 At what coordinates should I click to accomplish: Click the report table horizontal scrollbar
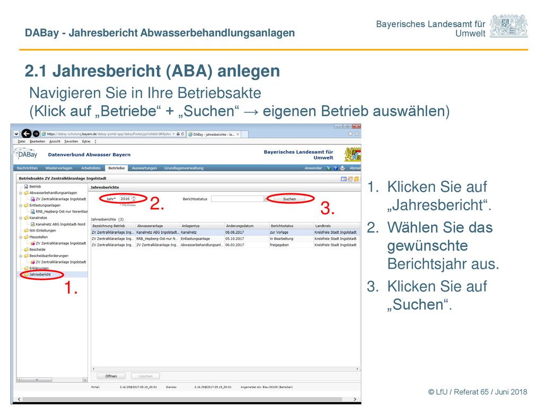click(x=225, y=369)
